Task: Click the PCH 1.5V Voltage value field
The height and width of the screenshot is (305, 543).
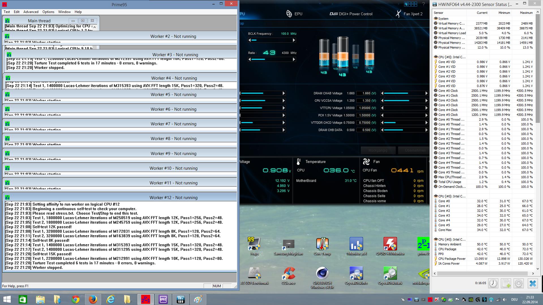Action: pyautogui.click(x=363, y=115)
